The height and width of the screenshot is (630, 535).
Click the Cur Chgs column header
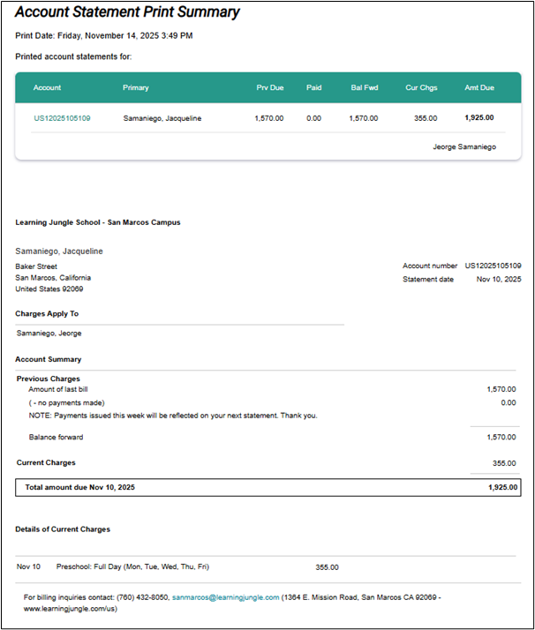[420, 87]
